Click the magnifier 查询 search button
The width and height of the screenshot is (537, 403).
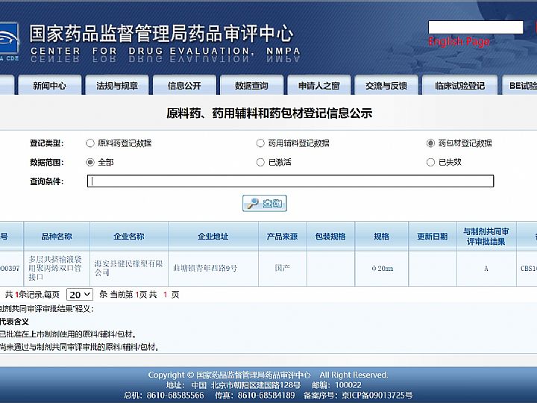point(265,203)
